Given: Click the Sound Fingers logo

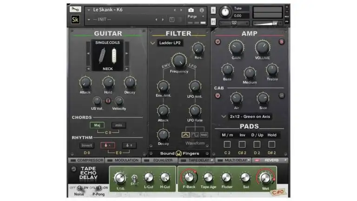Looking at the screenshot, I should tap(179, 154).
